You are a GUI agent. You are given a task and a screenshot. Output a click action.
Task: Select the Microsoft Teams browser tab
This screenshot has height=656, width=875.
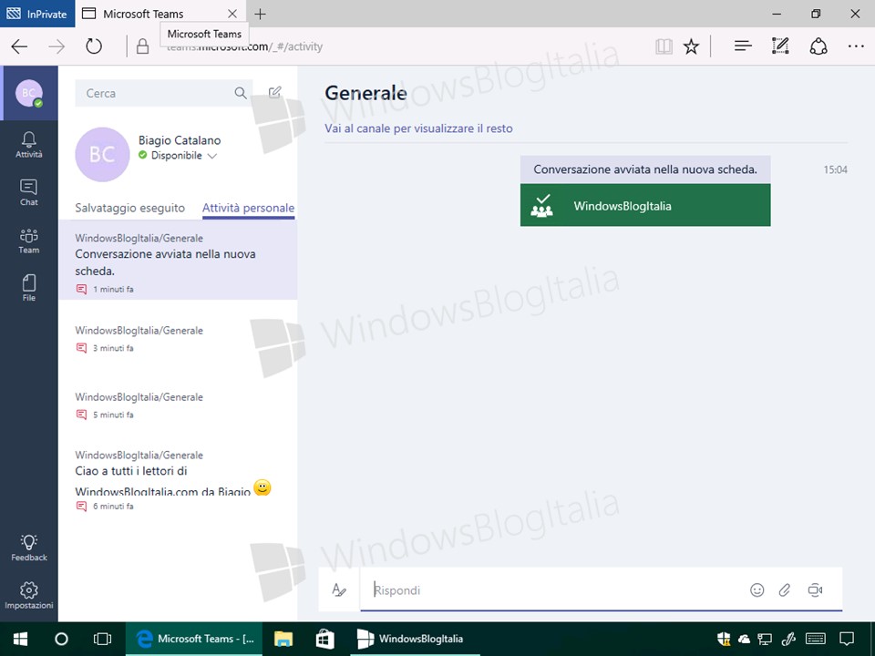pos(160,14)
